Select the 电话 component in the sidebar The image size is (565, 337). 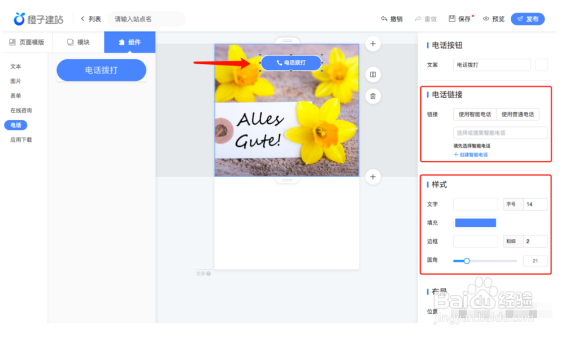coord(16,125)
